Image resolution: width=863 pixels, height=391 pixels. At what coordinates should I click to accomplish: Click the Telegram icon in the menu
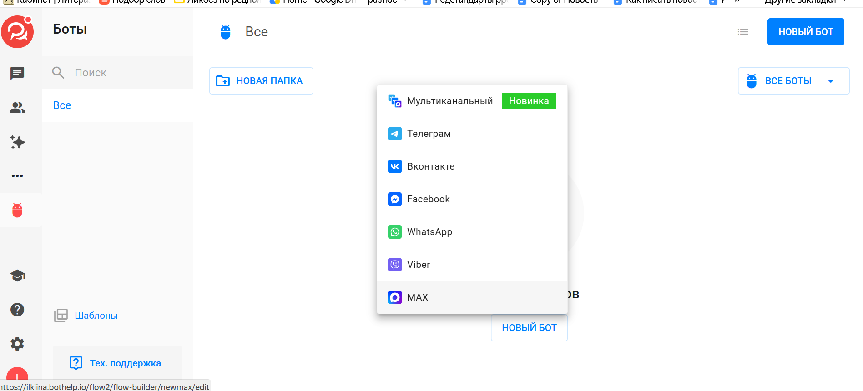394,134
